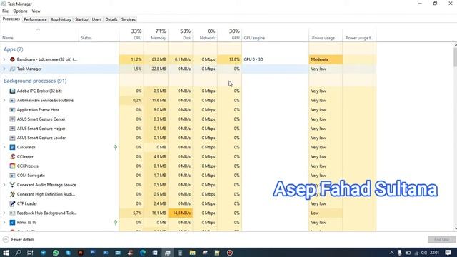Open the View menu
The image size is (457, 257).
36,11
